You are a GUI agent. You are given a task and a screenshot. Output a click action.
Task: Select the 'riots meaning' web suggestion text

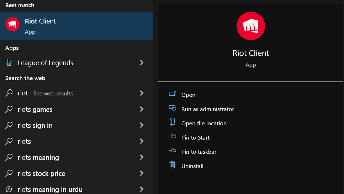point(38,158)
